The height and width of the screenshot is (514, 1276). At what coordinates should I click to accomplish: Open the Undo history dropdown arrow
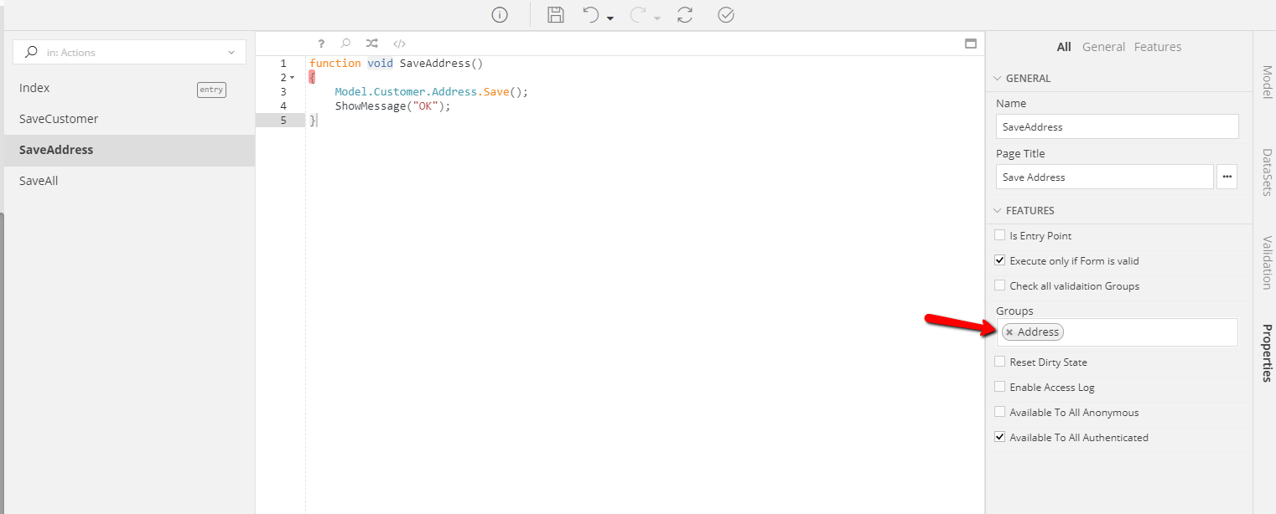click(610, 18)
